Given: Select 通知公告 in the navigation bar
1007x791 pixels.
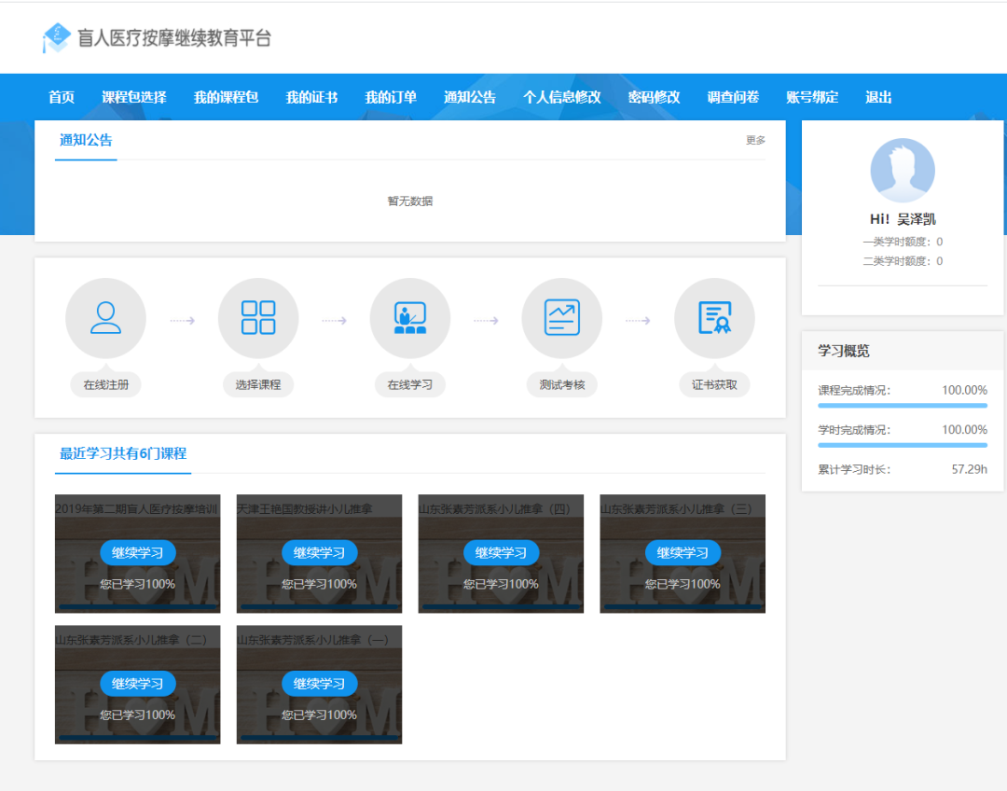Looking at the screenshot, I should 469,97.
